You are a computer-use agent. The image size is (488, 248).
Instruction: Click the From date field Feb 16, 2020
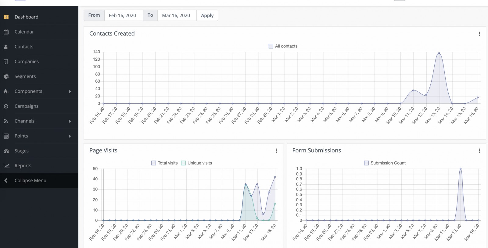click(x=123, y=16)
